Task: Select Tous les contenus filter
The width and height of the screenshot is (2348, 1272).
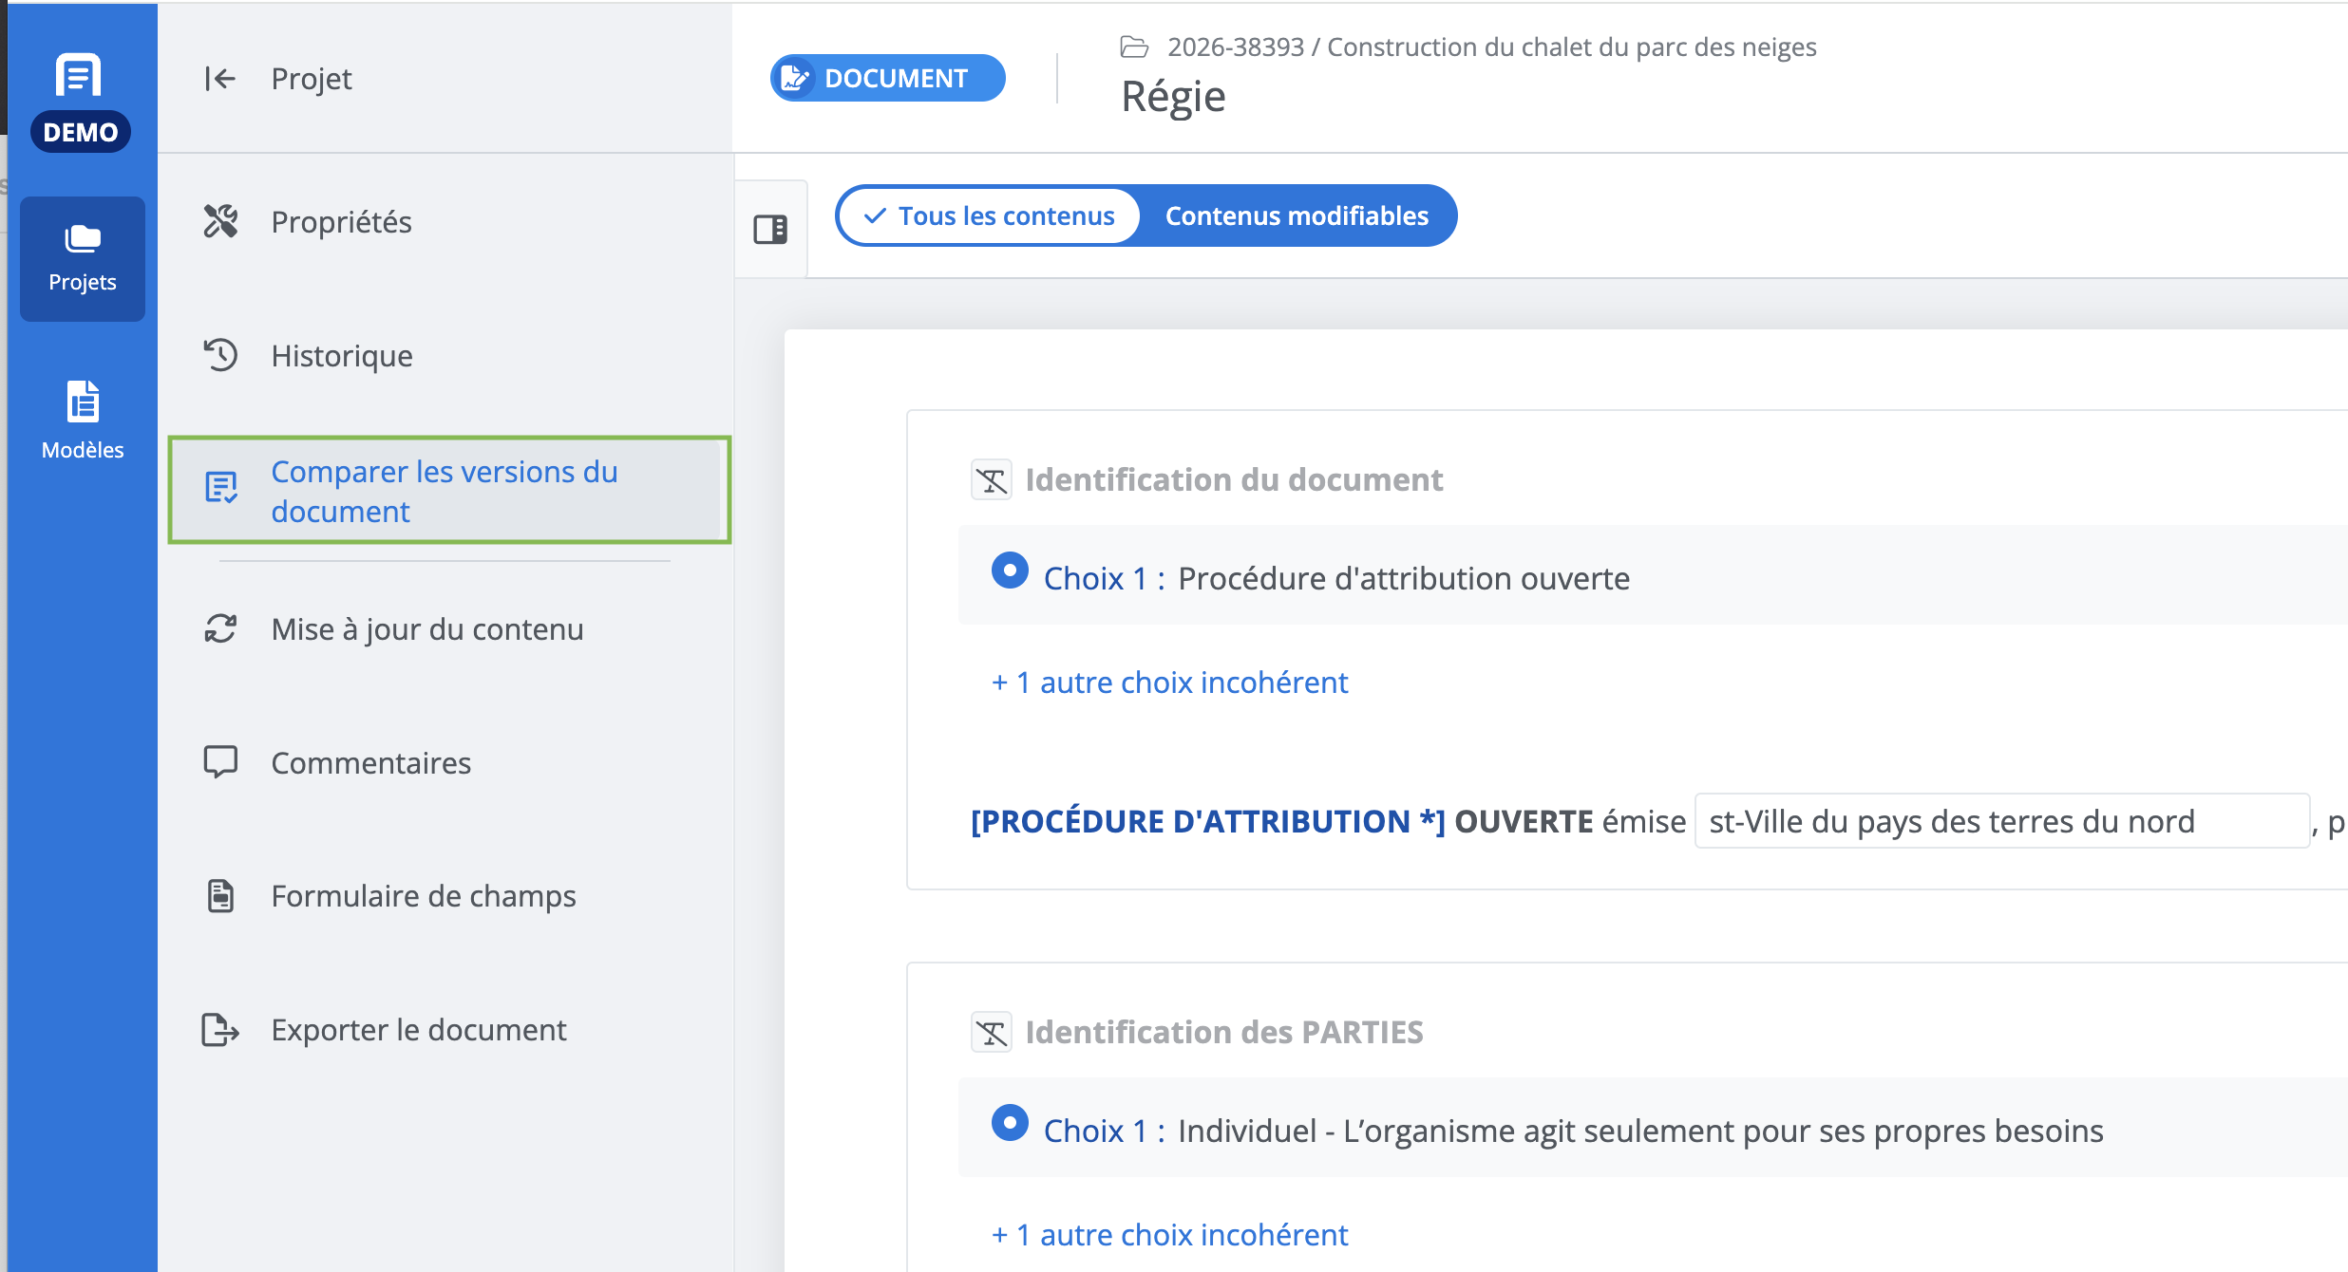Action: click(989, 215)
